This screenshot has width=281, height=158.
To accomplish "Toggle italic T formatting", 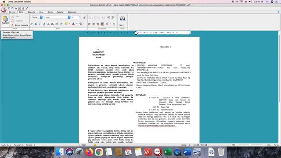I will (x=40, y=24).
